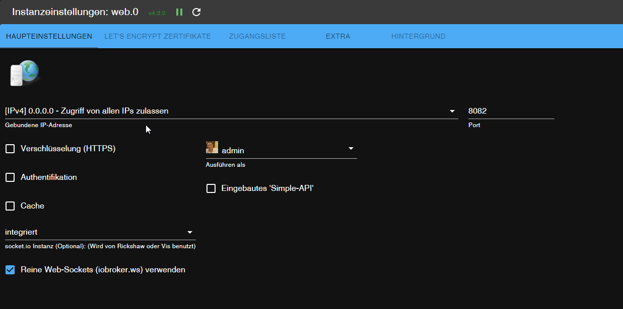Click the Port input field showing 8082
The image size is (623, 309).
click(511, 111)
